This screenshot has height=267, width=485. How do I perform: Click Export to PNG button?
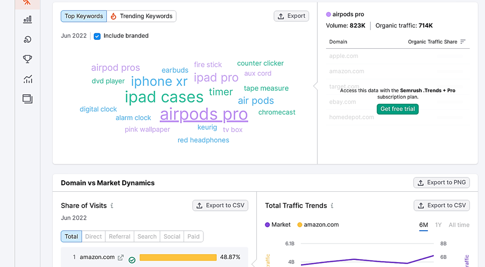(442, 183)
